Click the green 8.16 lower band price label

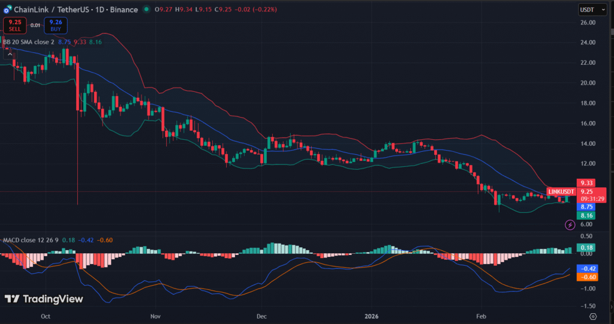(x=585, y=215)
